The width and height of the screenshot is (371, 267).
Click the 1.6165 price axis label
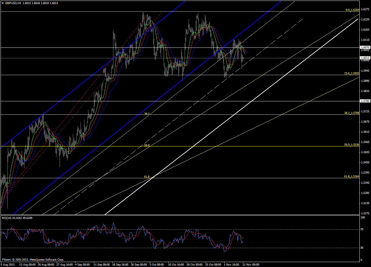tap(365, 30)
